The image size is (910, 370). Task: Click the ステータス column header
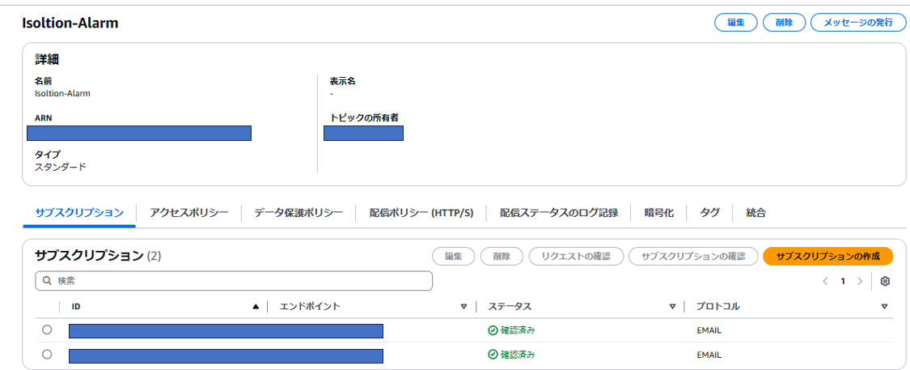pos(509,306)
